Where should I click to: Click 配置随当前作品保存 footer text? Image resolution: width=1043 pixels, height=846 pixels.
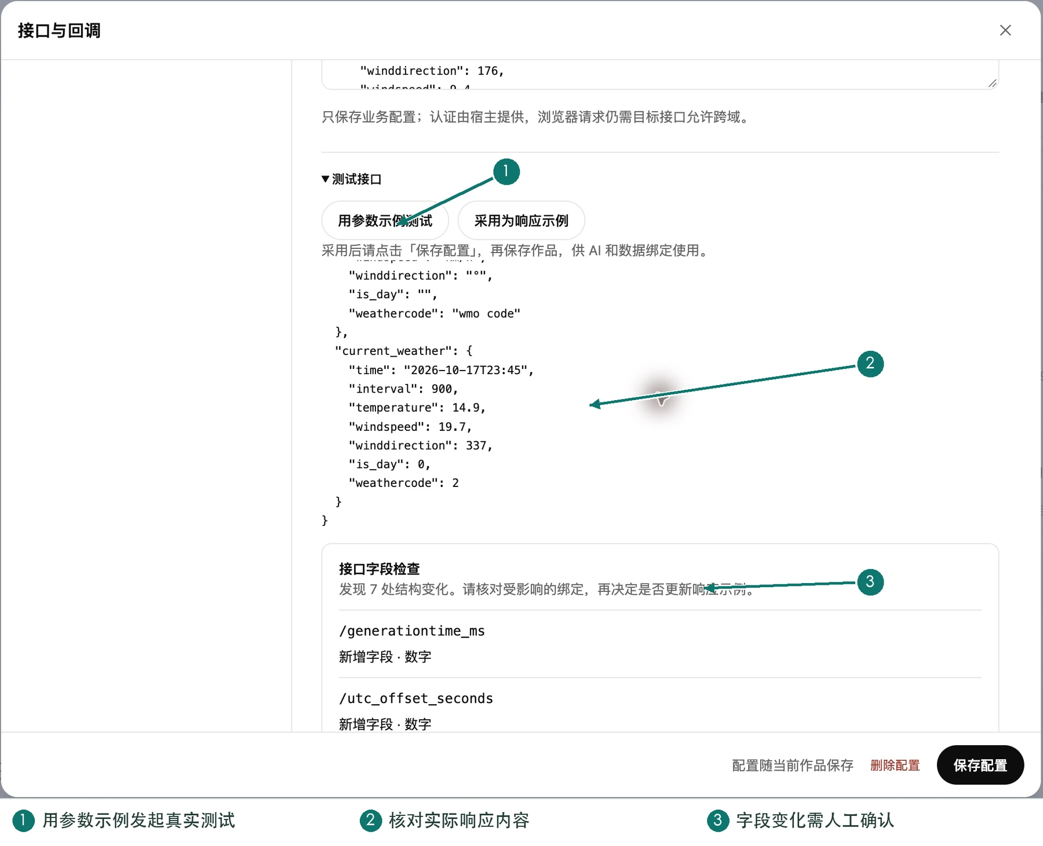[x=793, y=766]
